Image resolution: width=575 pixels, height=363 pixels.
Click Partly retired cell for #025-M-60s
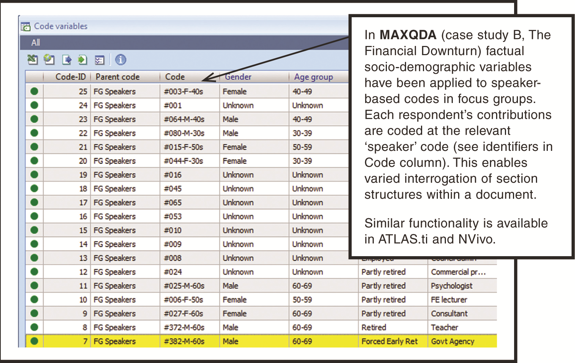[393, 285]
